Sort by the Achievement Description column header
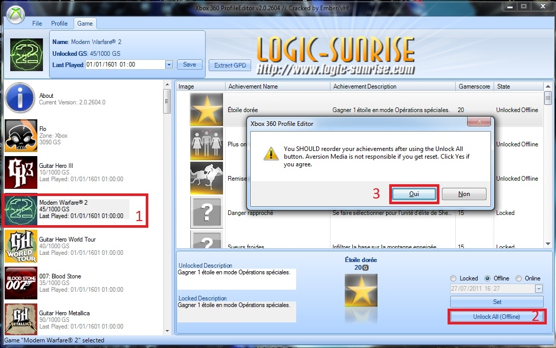The image size is (556, 348). click(x=393, y=86)
